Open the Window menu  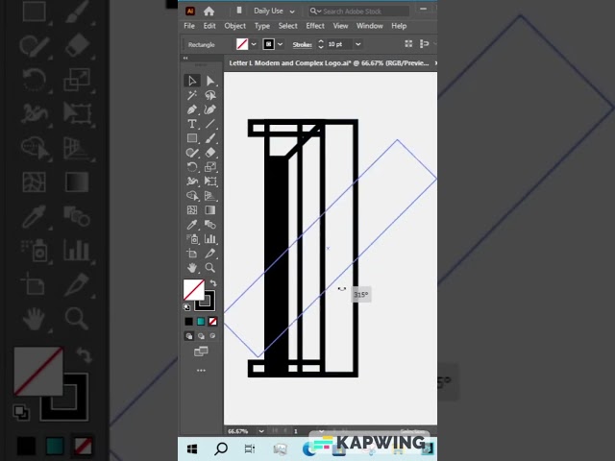369,26
